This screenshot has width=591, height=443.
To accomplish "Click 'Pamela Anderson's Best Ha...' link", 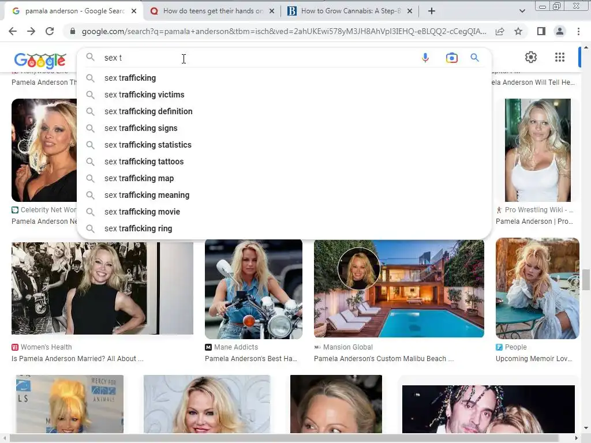I will click(251, 359).
